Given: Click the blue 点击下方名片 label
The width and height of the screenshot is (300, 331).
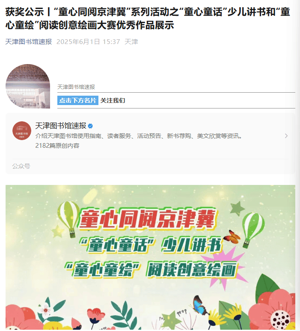Looking at the screenshot, I should coord(77,100).
